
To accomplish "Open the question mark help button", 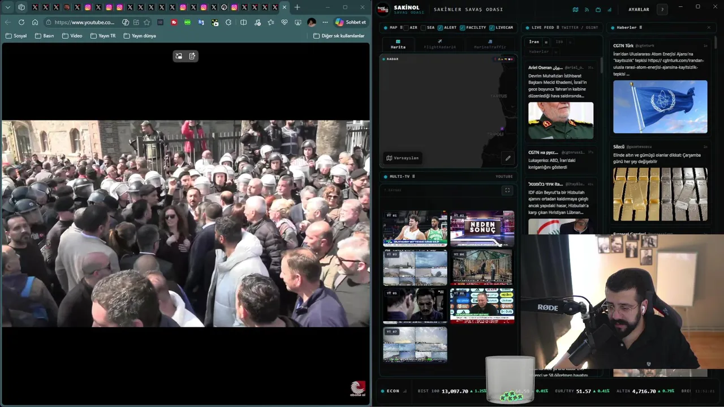I will [662, 10].
